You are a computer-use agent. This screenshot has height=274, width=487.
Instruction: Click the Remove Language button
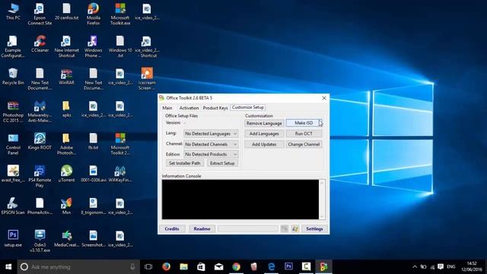point(264,123)
